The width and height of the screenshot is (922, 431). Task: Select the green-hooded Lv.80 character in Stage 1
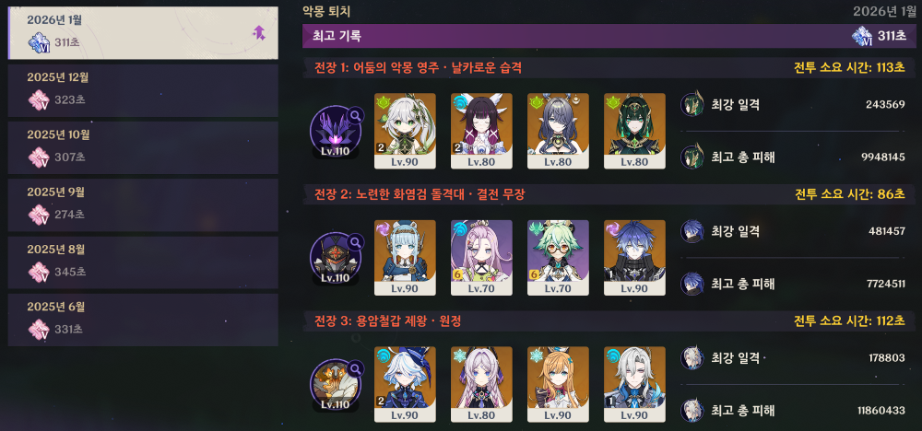pyautogui.click(x=634, y=131)
